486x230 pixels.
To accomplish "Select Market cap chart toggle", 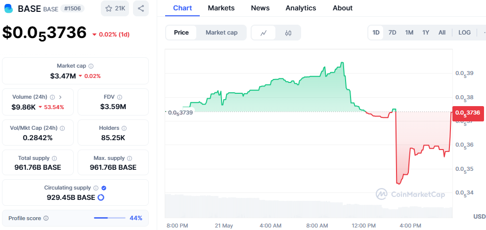I will (221, 33).
